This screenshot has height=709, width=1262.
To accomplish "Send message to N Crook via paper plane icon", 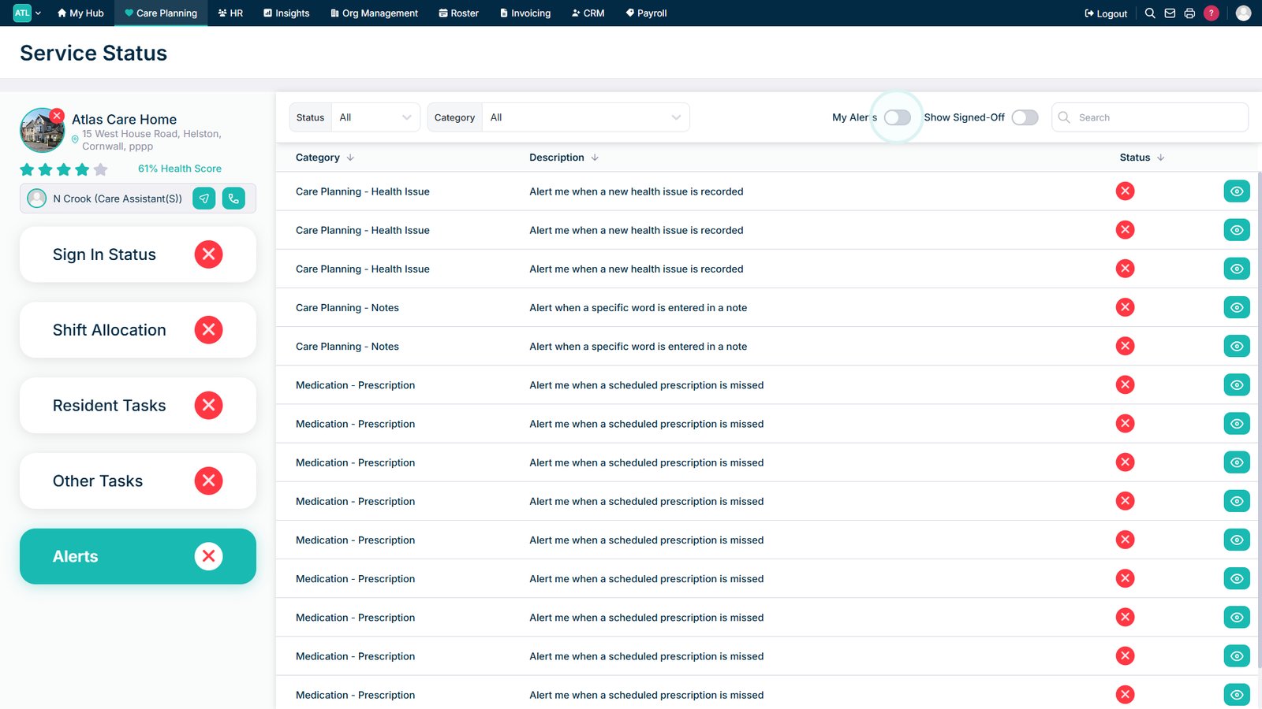I will pos(204,199).
